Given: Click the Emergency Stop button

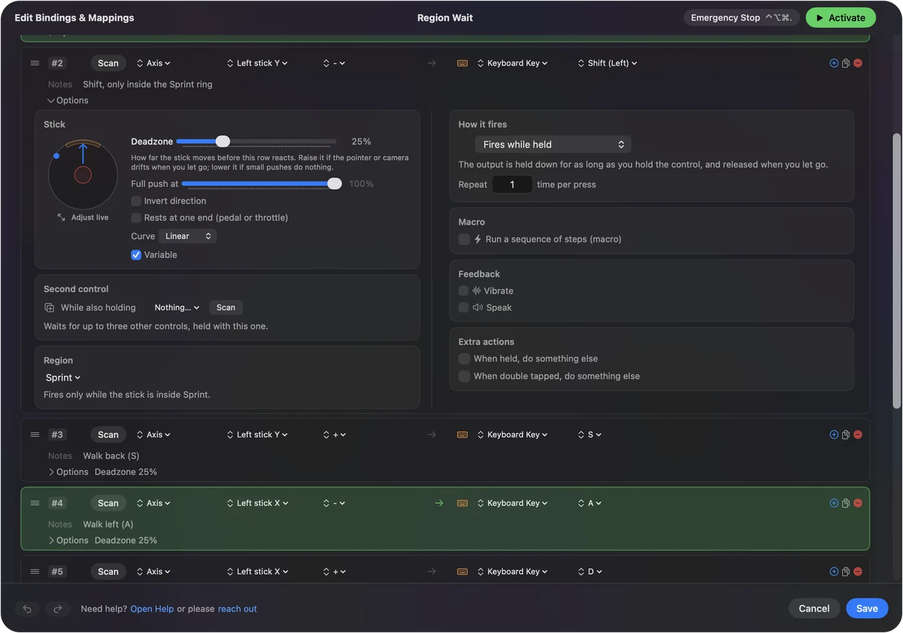Looking at the screenshot, I should tap(741, 17).
